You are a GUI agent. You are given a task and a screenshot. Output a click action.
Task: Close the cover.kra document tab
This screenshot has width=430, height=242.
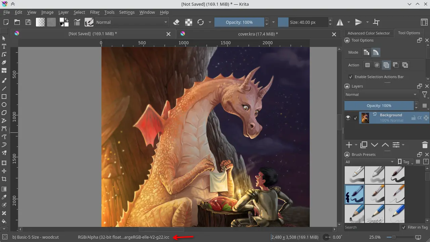tap(334, 34)
